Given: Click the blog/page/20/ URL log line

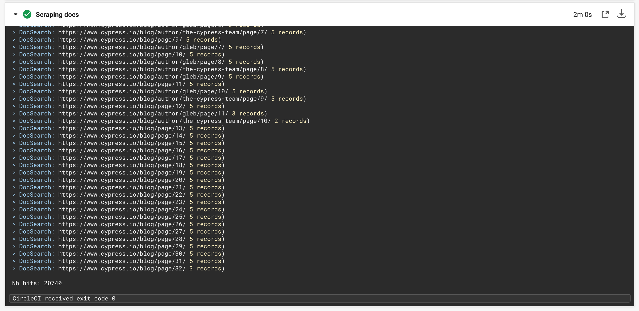Looking at the screenshot, I should pos(122,180).
